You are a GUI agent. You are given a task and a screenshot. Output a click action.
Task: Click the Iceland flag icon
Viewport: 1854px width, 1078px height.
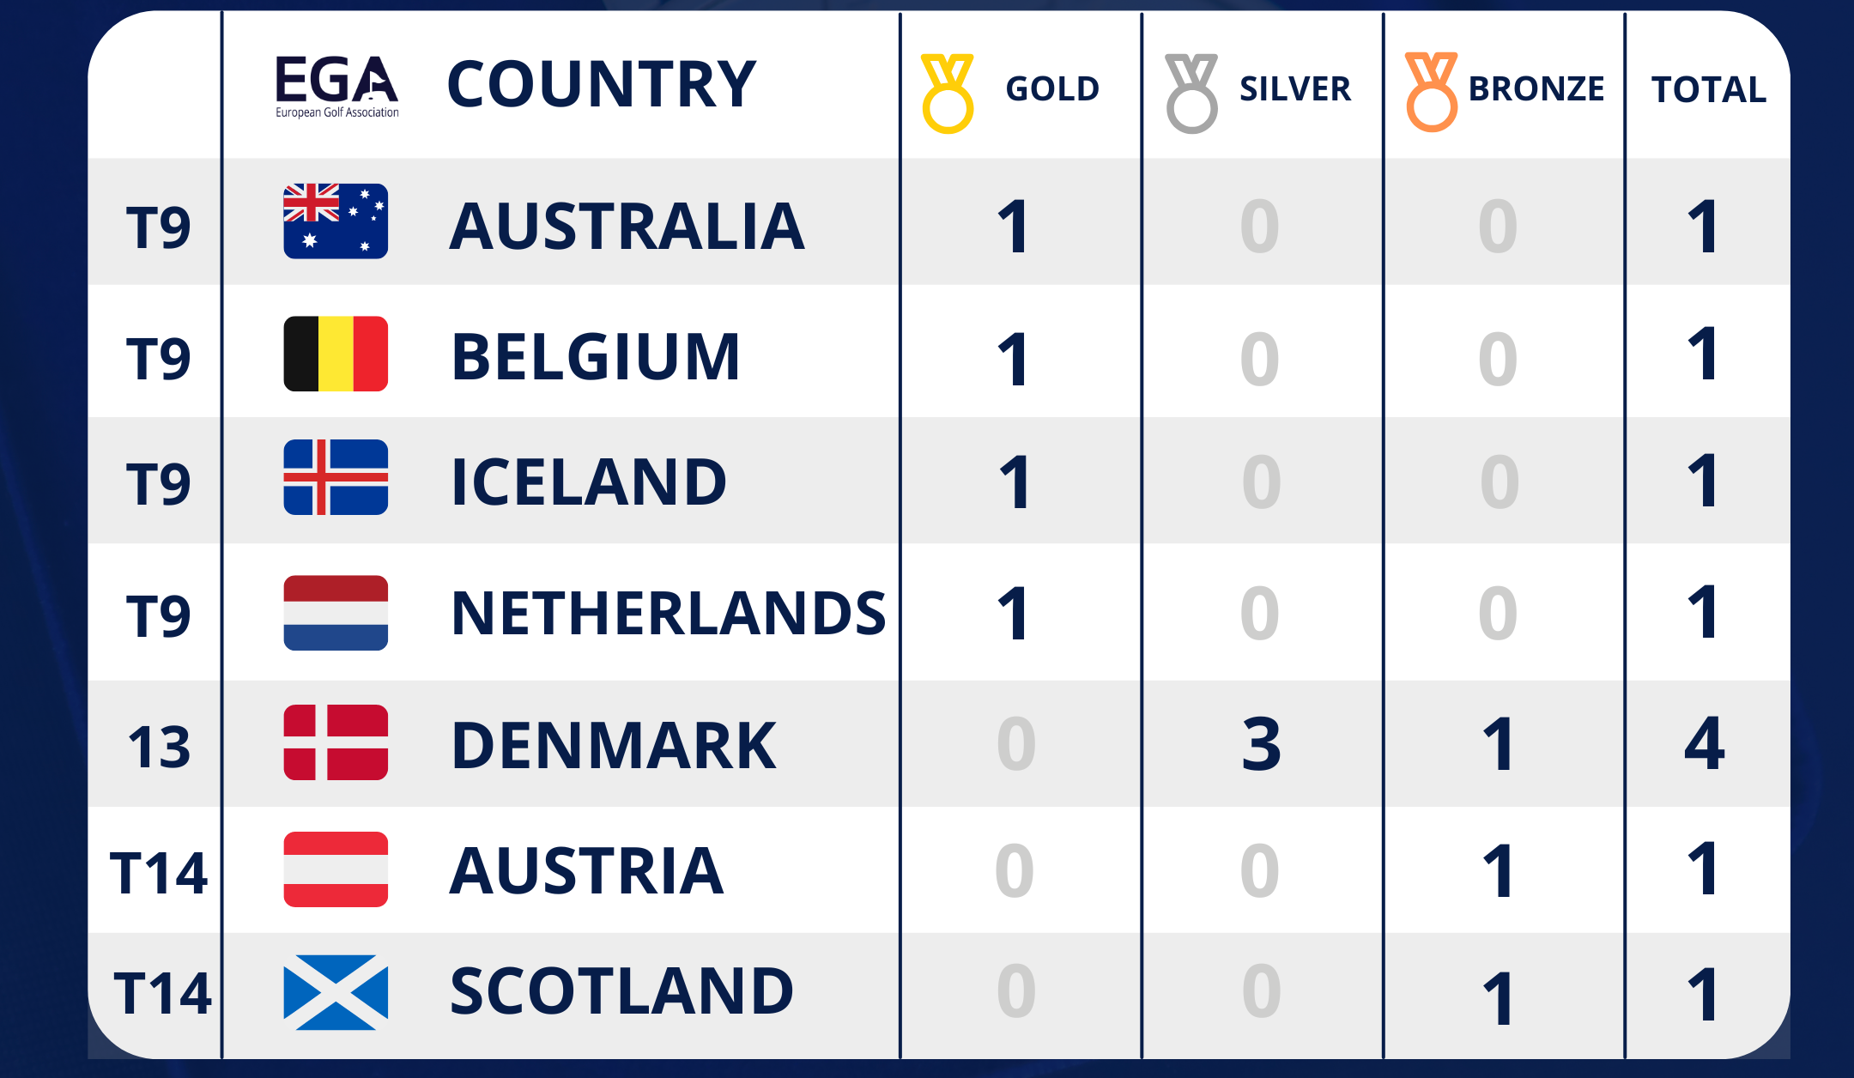[x=336, y=477]
